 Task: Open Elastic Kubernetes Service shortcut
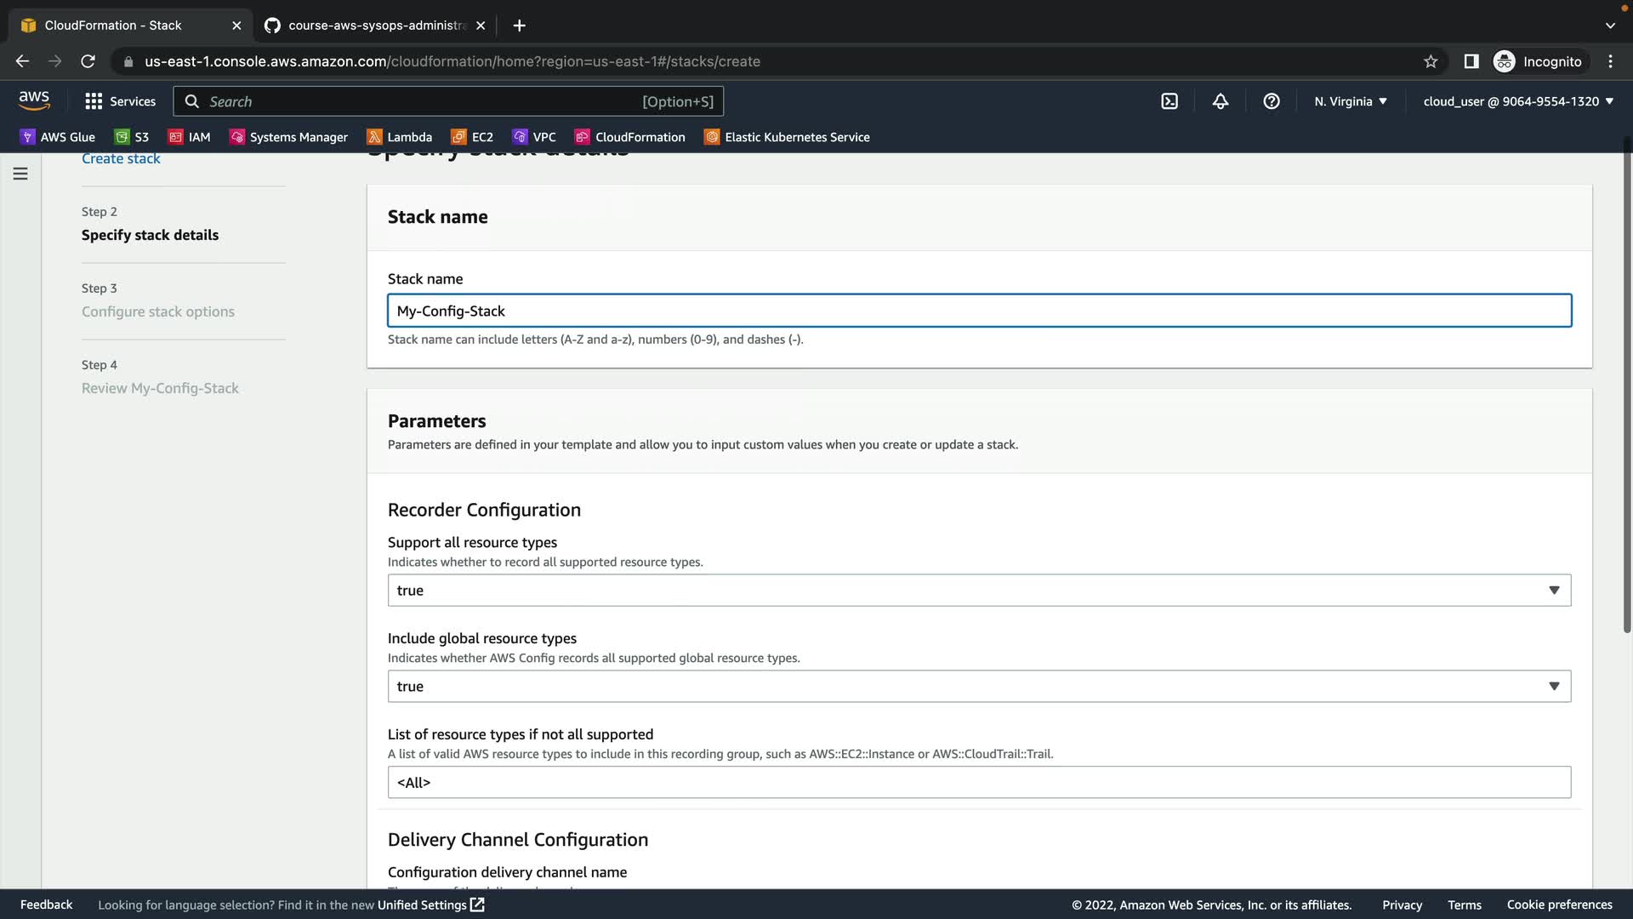point(787,137)
